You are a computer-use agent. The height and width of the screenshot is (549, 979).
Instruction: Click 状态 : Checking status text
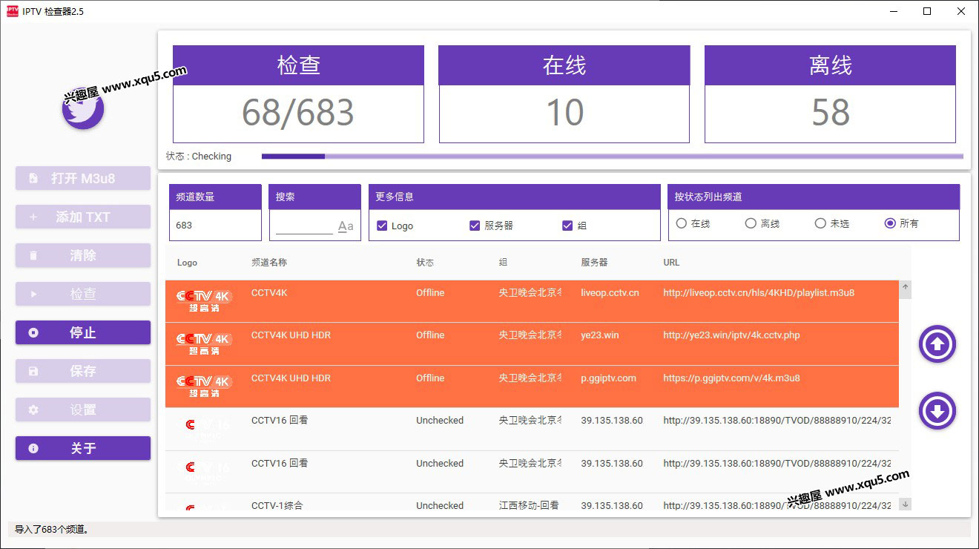[199, 157]
